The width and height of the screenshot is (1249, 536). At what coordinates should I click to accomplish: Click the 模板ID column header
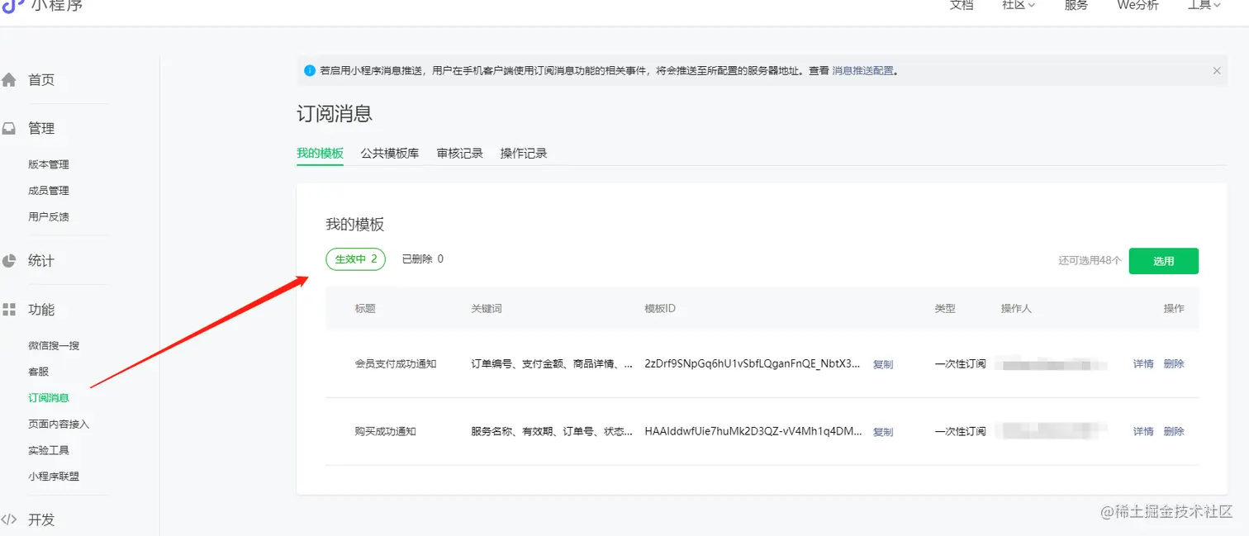pos(660,309)
